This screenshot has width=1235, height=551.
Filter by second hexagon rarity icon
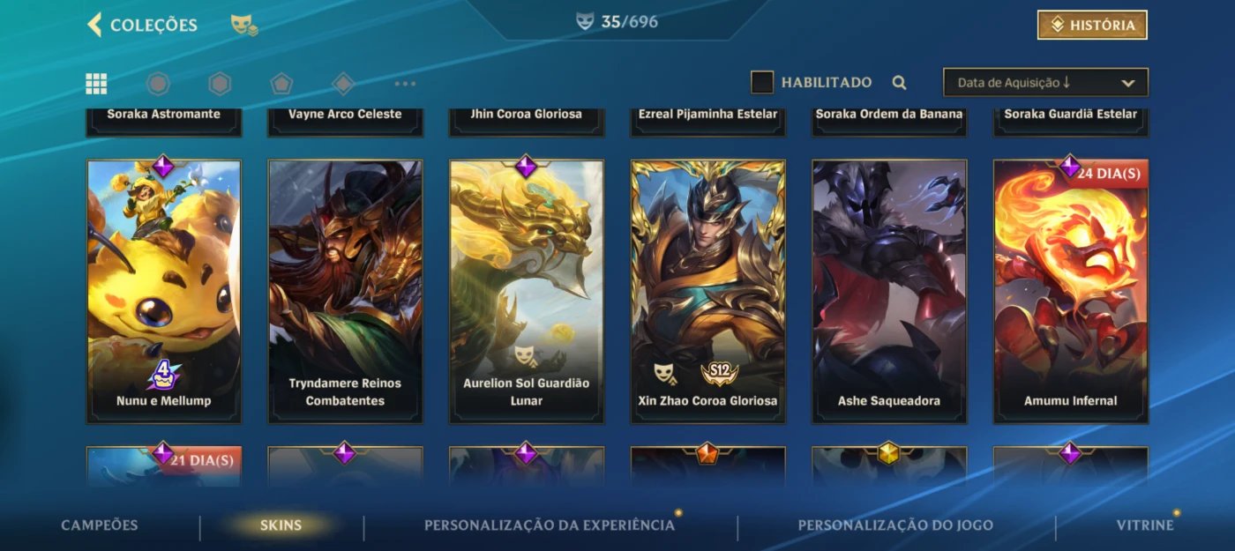[220, 84]
